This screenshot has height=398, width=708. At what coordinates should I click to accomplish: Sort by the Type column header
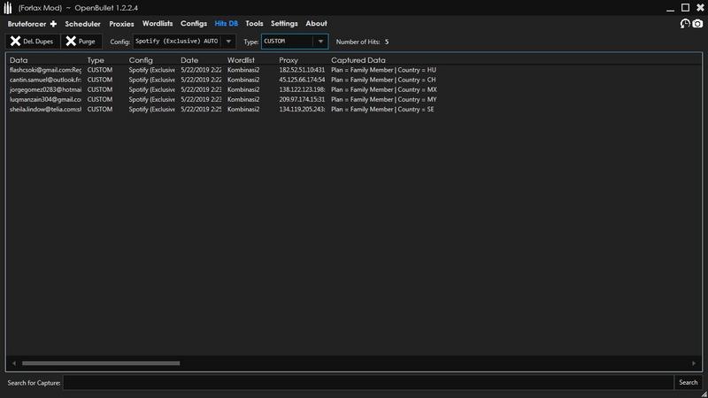coord(96,60)
